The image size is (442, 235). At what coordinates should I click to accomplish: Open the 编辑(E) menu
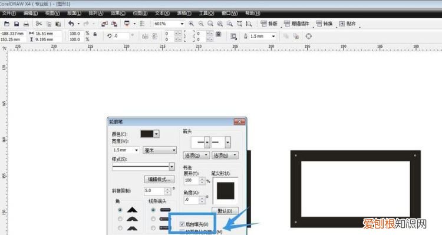(x=31, y=13)
